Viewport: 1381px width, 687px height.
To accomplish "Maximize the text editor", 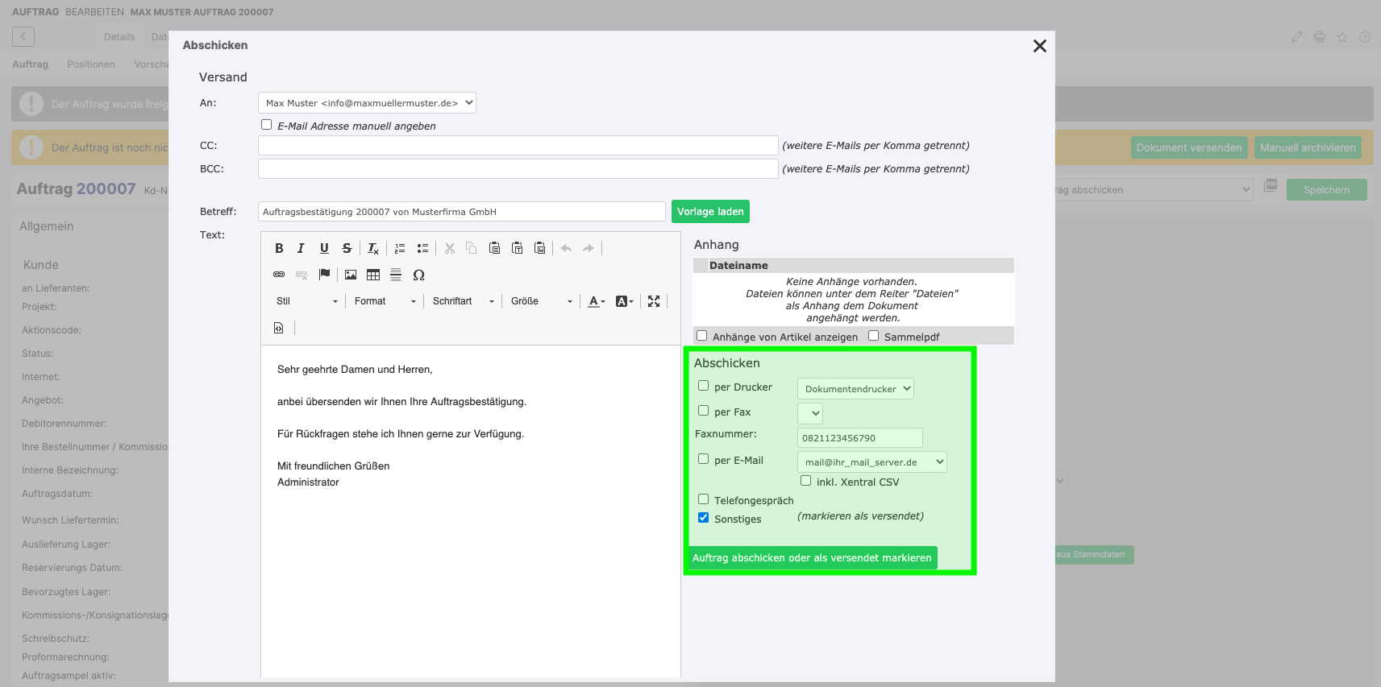I will [x=654, y=301].
